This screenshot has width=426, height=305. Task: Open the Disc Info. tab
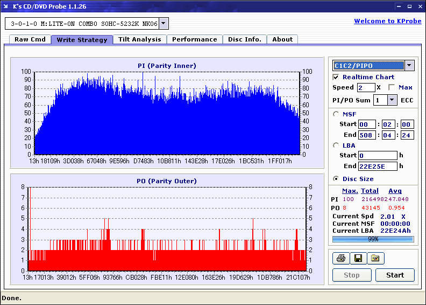(245, 39)
